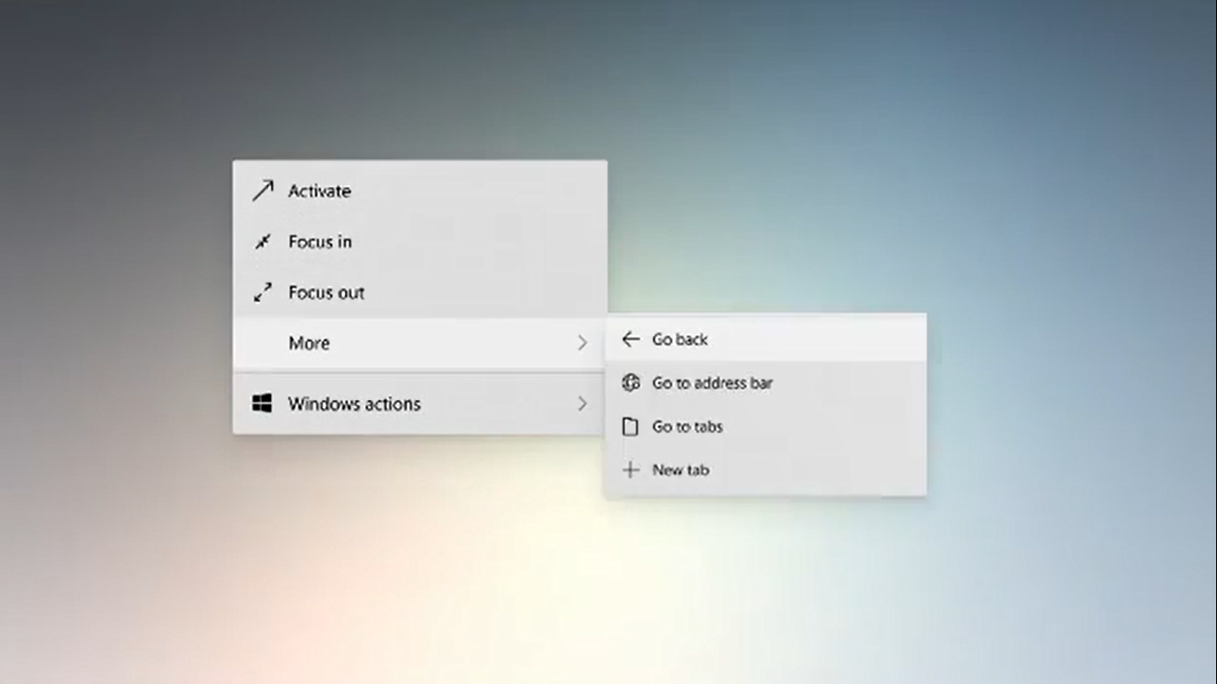Viewport: 1217px width, 684px height.
Task: Choose Focus in from the menu
Action: (319, 241)
